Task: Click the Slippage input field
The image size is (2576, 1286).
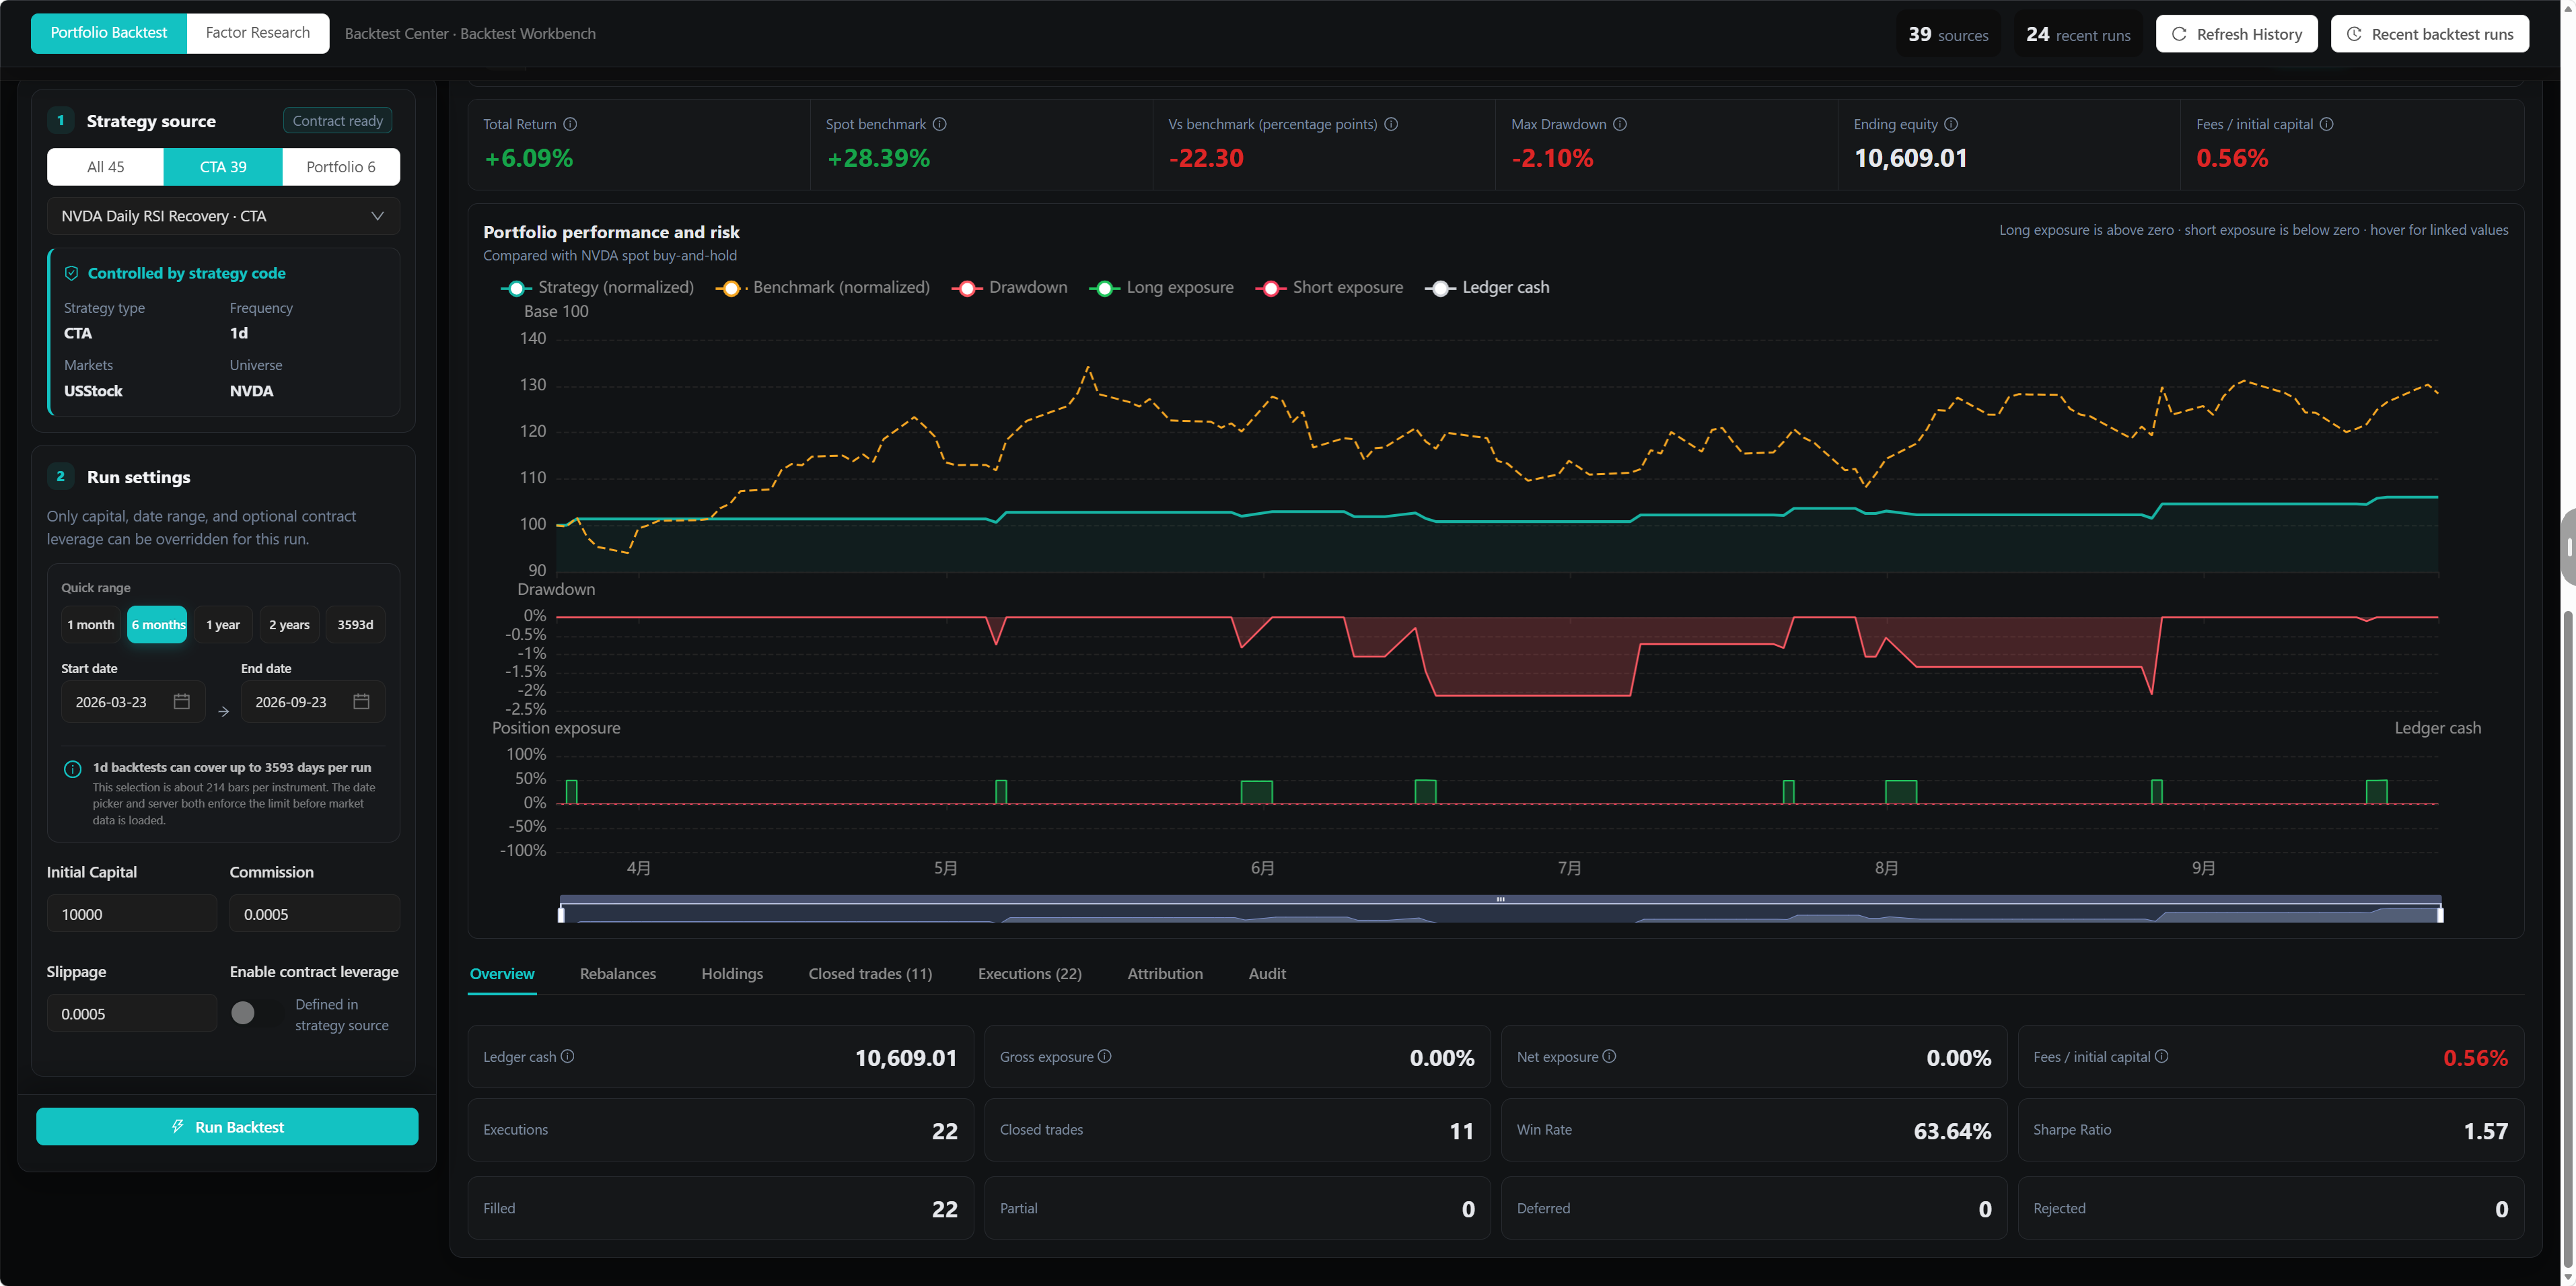Action: pos(132,1013)
